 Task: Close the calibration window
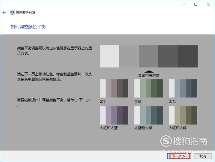pyautogui.click(x=208, y=4)
